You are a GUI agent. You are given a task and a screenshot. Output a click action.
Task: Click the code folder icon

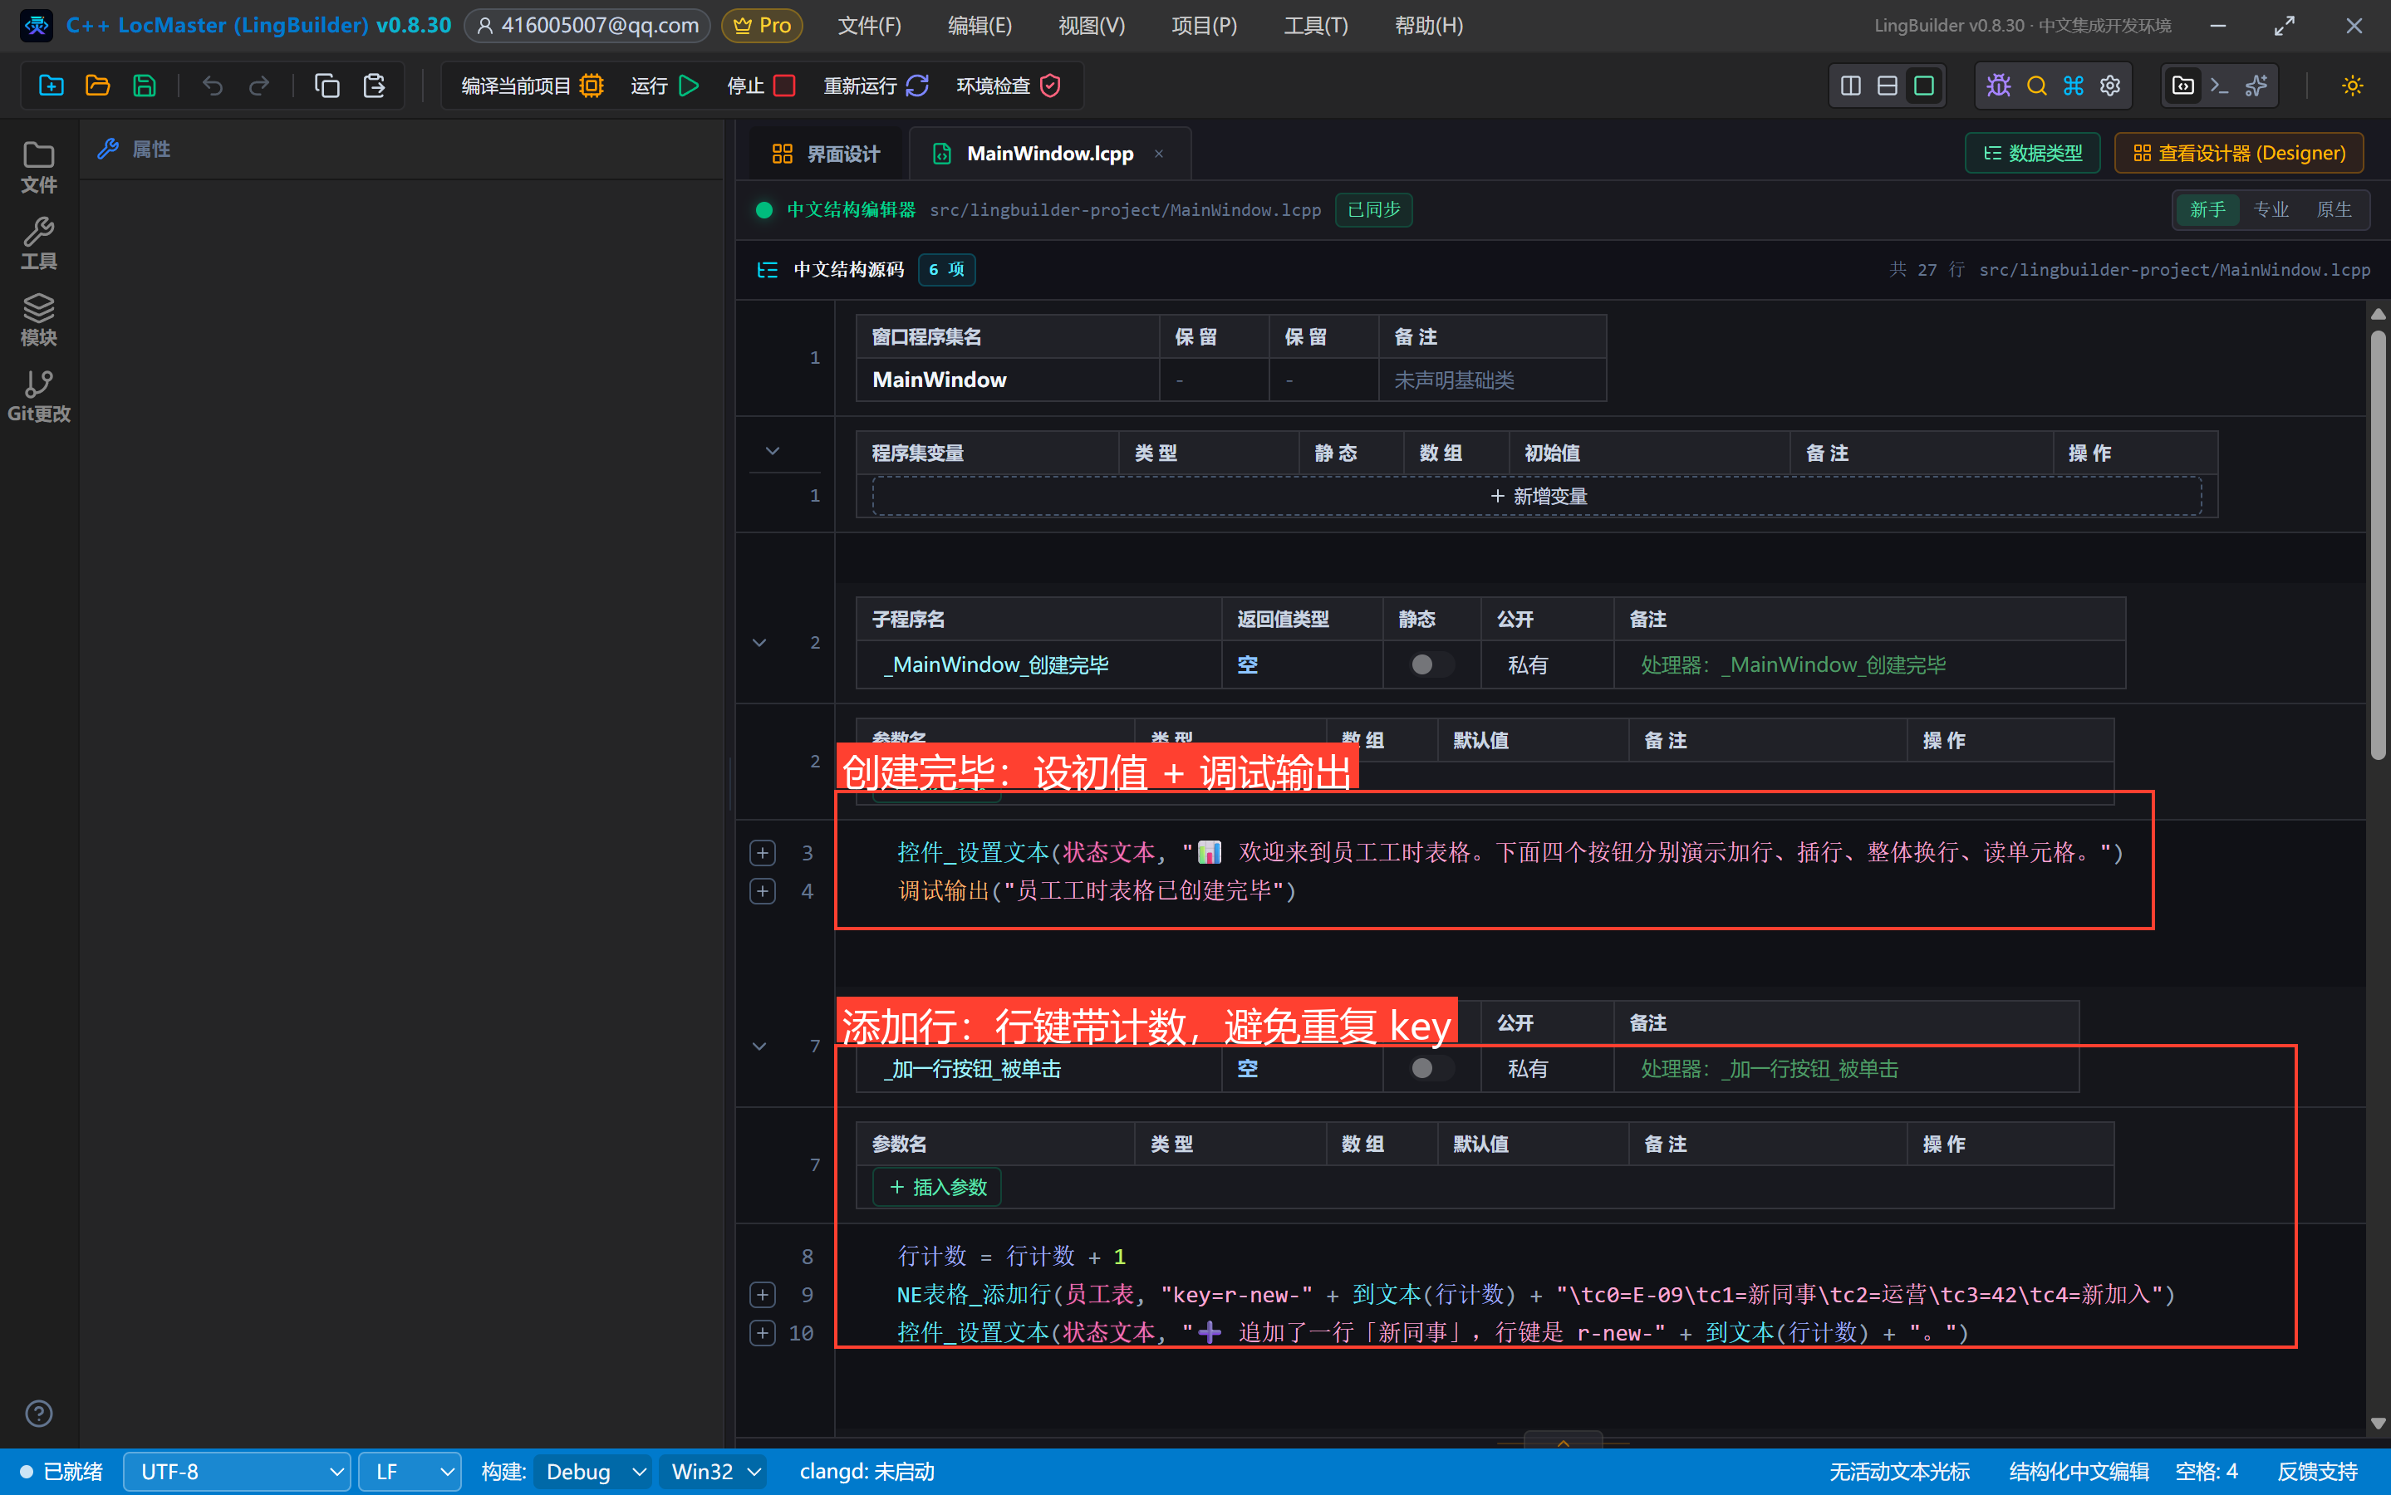point(2182,86)
